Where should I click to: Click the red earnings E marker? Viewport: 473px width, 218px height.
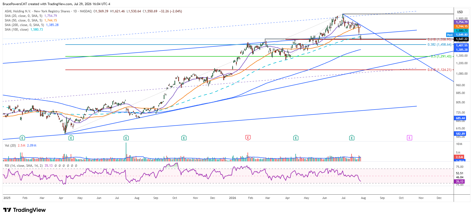coord(248,138)
